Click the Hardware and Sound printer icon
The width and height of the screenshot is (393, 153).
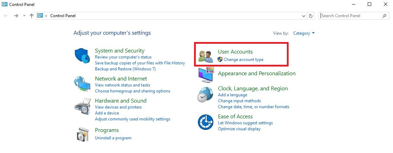tap(83, 106)
